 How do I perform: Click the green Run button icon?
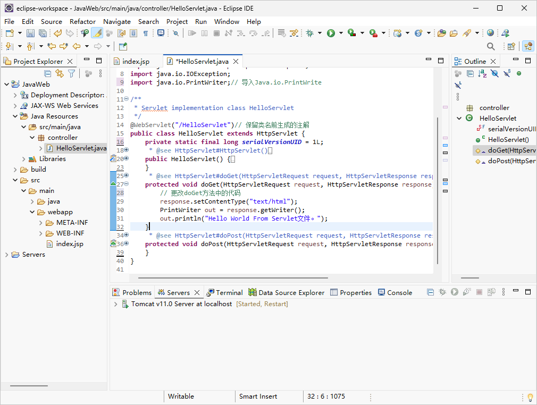tap(331, 33)
